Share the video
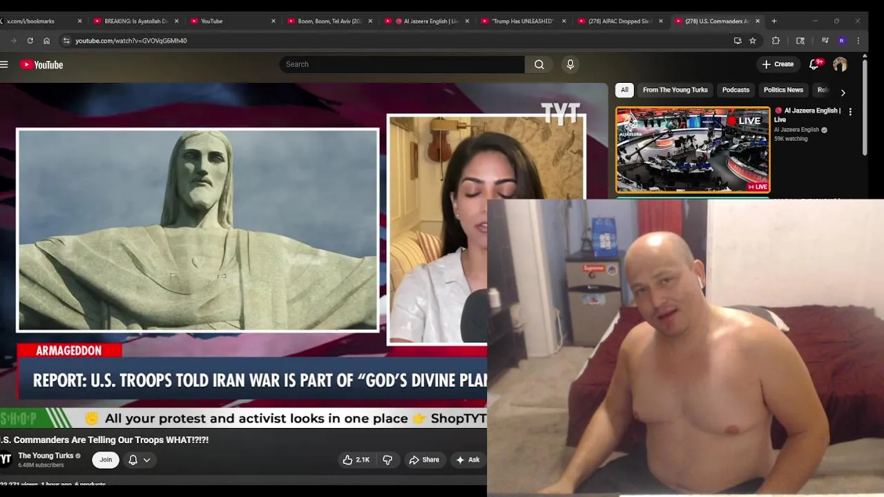The image size is (884, 497). pyautogui.click(x=424, y=460)
